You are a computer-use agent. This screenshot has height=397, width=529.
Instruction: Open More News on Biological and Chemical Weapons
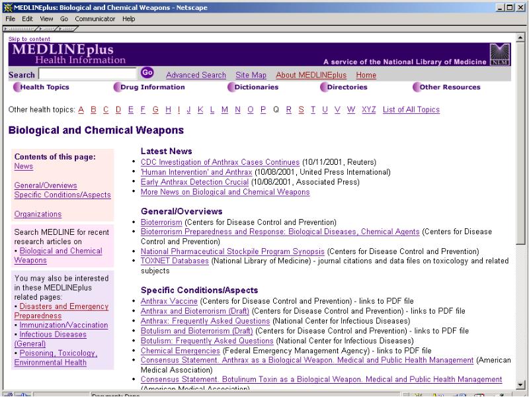point(225,192)
